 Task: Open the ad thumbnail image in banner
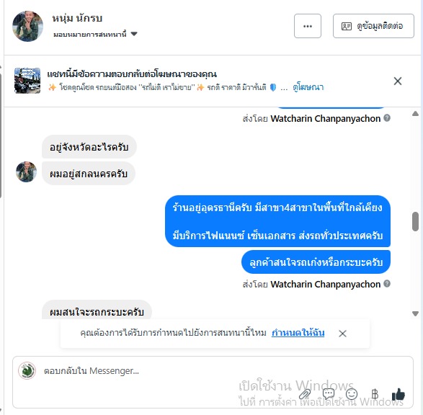point(27,81)
